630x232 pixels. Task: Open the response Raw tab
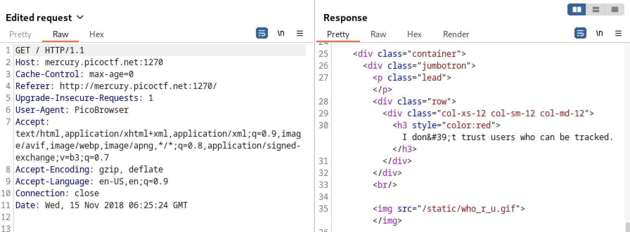coord(378,34)
